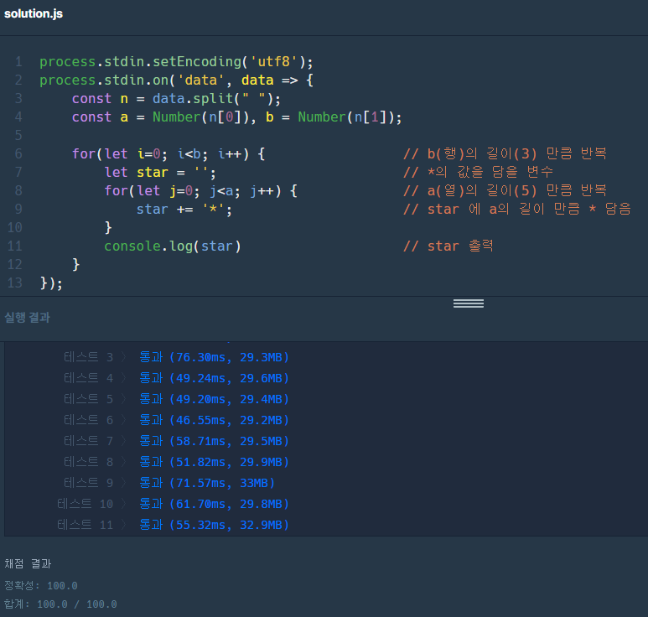Screen dimensions: 648x617
Task: Click the comment // star 출력
Action: [448, 246]
